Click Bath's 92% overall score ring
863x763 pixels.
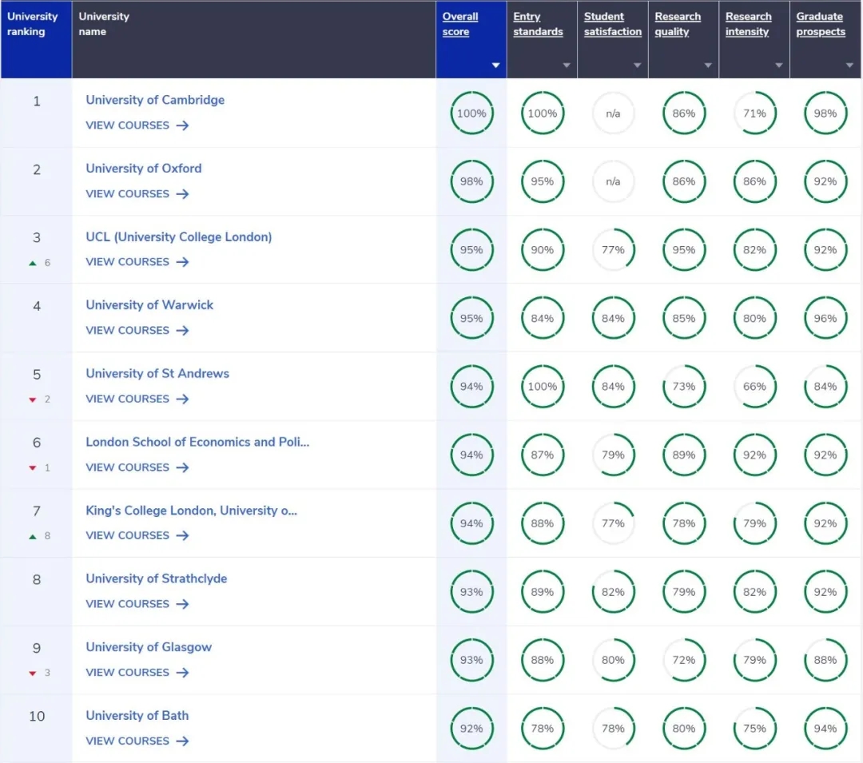471,729
